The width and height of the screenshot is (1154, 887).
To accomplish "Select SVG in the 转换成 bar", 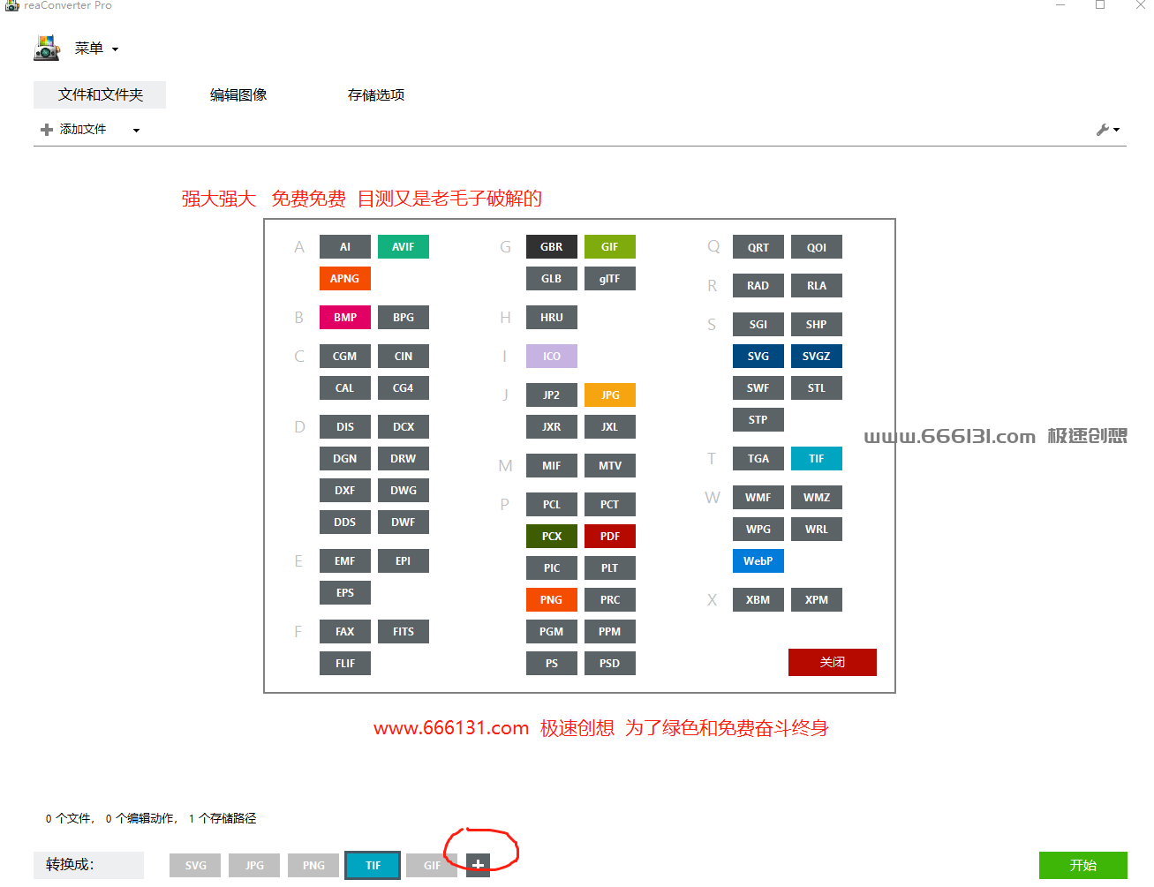I will pos(196,865).
